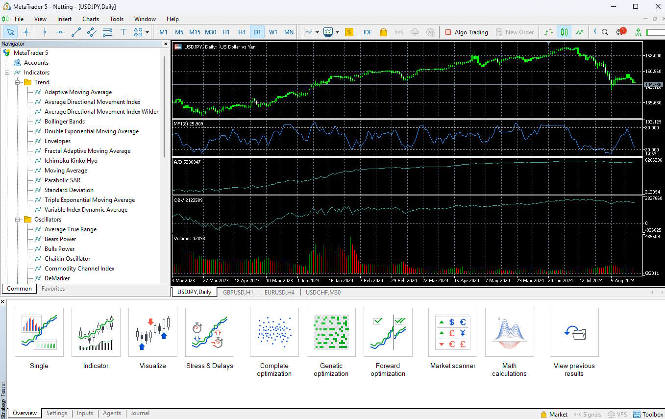Toggle Algo Trading on
This screenshot has height=419, width=665.
tap(467, 32)
